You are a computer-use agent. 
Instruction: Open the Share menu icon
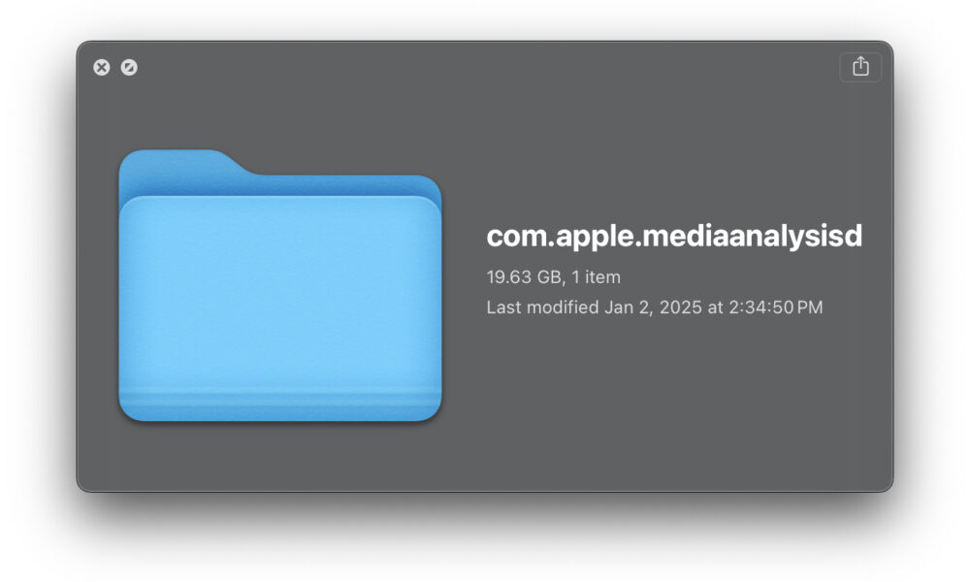tap(859, 67)
